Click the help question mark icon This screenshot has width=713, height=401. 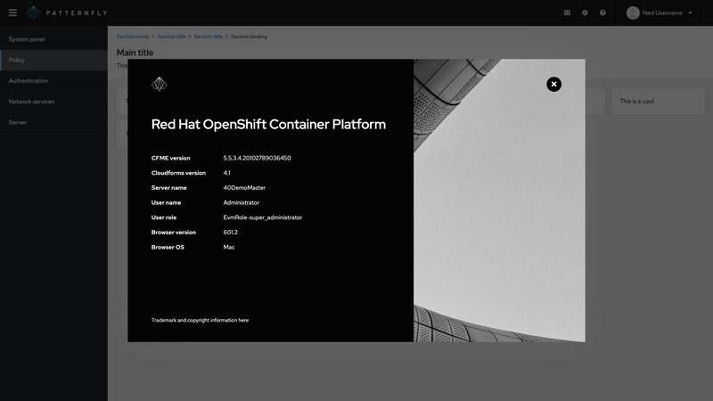click(x=602, y=12)
